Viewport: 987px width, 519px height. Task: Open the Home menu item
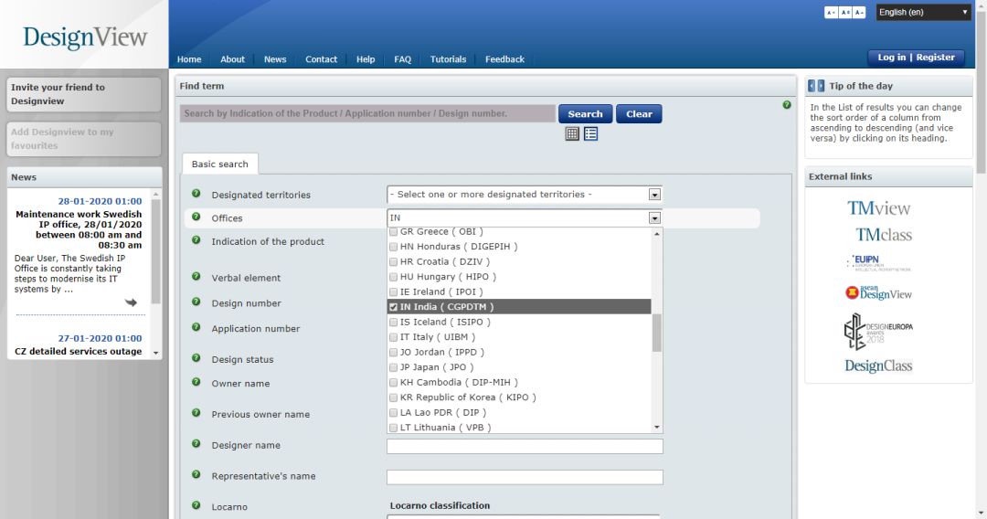coord(189,59)
